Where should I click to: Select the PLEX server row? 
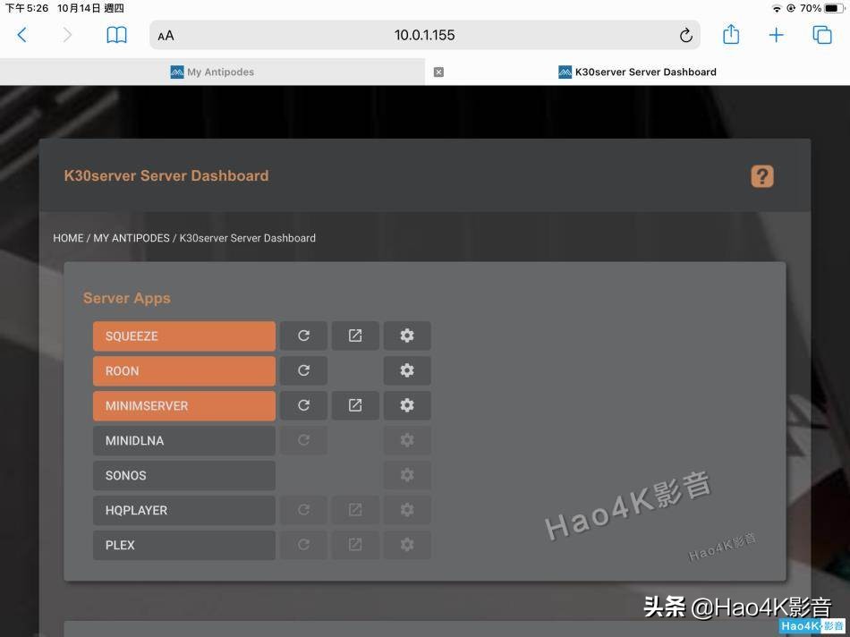click(183, 544)
